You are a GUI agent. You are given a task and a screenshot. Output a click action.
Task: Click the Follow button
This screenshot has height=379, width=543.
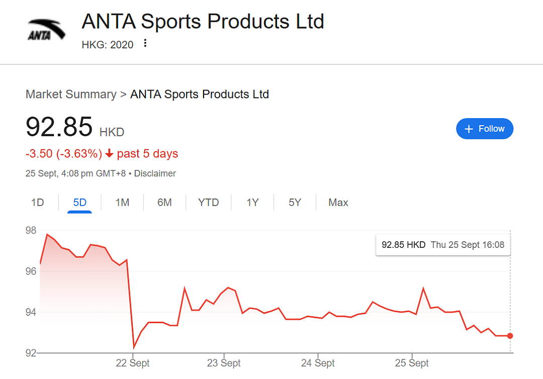click(485, 129)
